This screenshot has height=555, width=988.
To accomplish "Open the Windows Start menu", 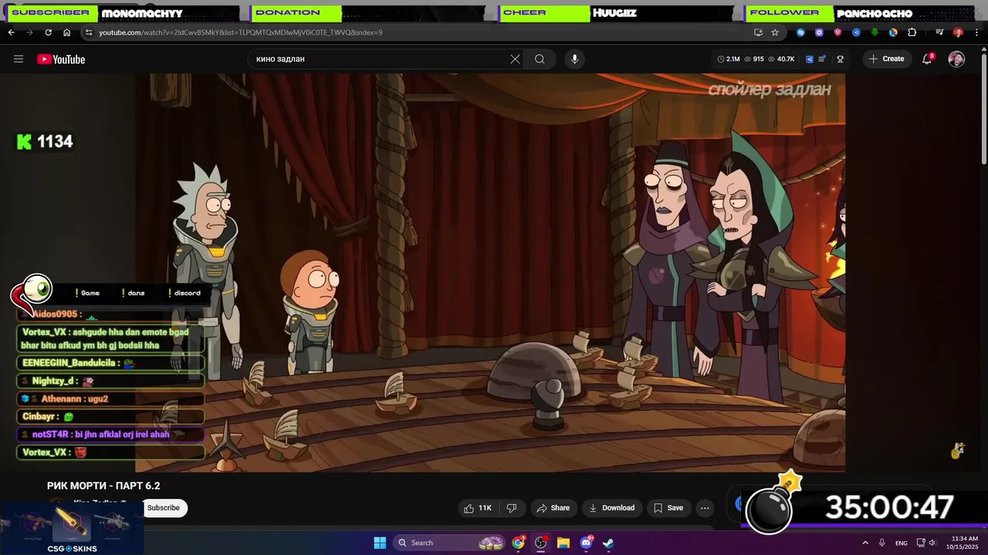I will (x=380, y=543).
